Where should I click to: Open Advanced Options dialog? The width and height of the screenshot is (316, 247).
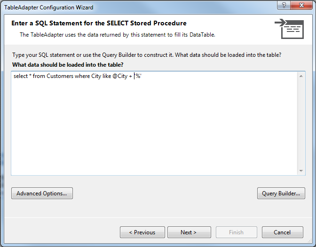42,193
